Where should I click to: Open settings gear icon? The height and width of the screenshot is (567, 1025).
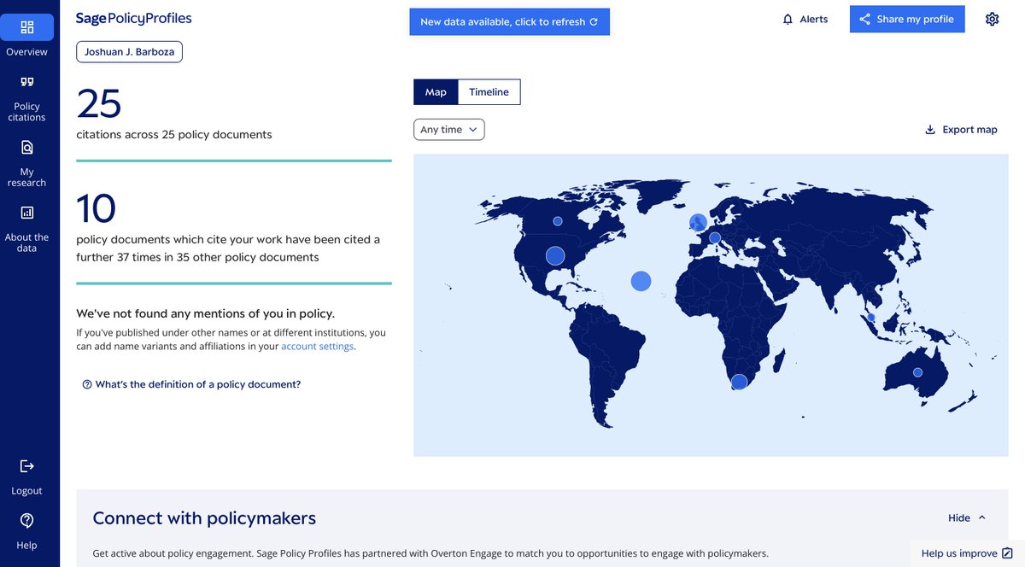992,19
